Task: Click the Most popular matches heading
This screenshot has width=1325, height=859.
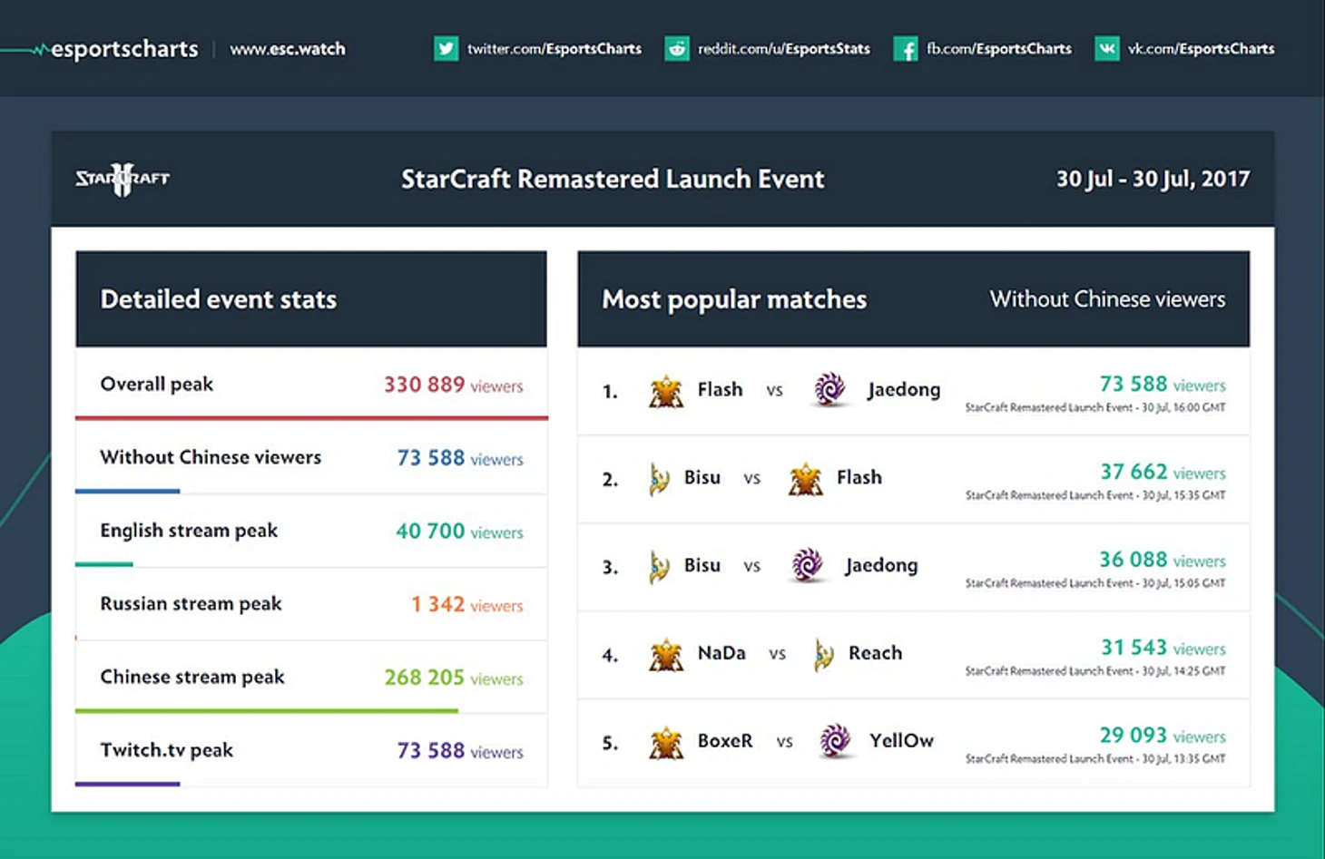Action: click(734, 299)
